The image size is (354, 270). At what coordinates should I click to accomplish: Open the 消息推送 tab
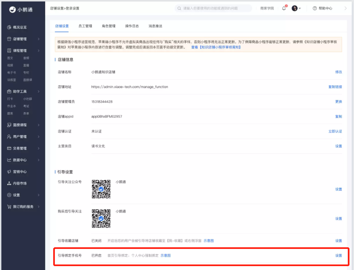click(x=155, y=26)
